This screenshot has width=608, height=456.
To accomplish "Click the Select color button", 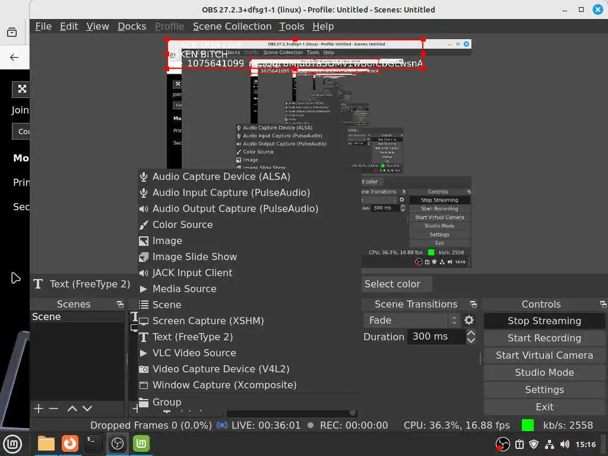I will (x=397, y=284).
